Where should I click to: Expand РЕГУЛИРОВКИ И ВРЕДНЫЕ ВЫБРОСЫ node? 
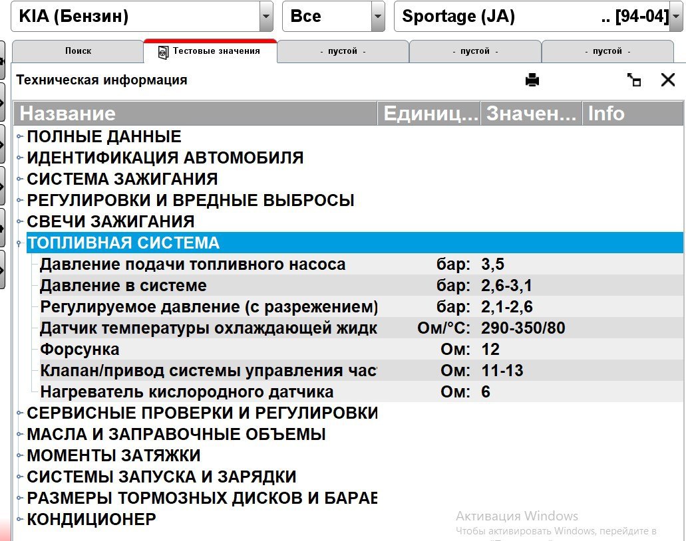[x=19, y=200]
